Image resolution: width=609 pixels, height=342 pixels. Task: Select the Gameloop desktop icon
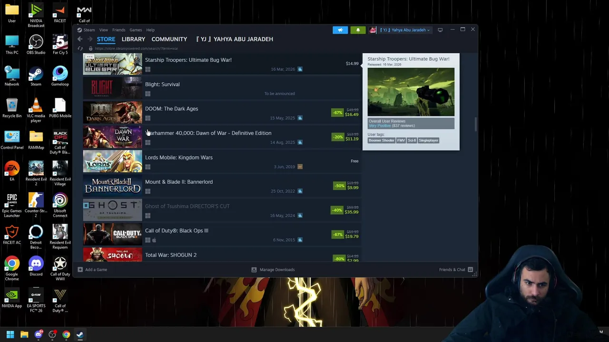(60, 77)
